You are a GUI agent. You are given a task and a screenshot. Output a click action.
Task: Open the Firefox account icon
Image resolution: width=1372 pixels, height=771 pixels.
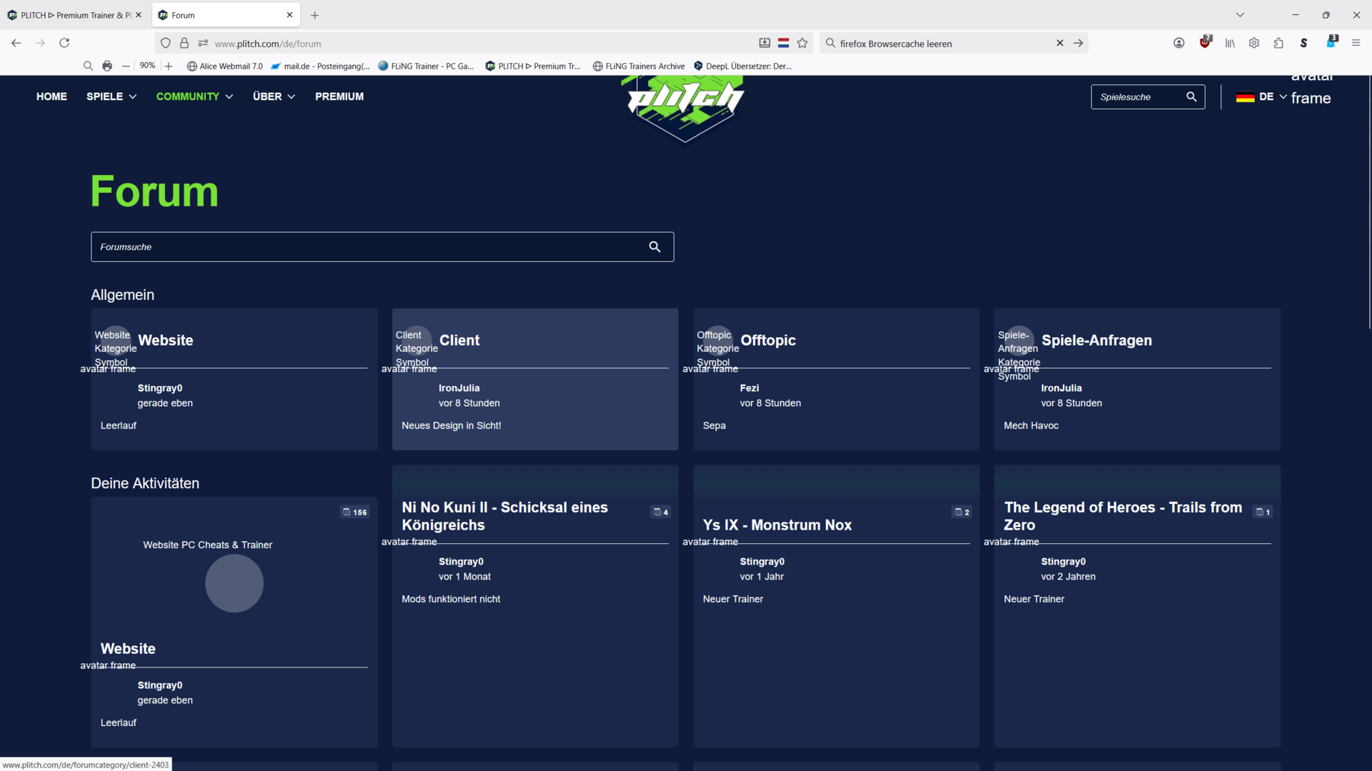[x=1179, y=43]
